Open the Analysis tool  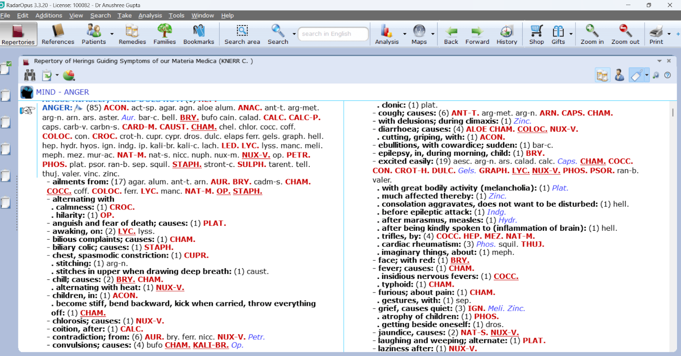(387, 34)
